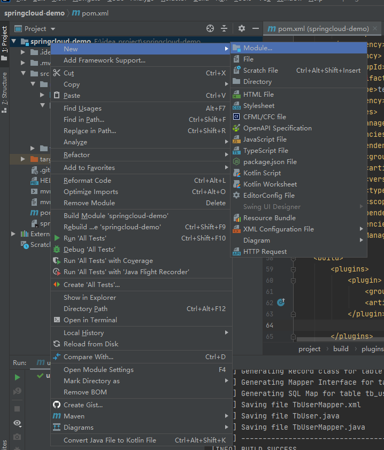Click the Java Flight Recorder icon
Image resolution: width=384 pixels, height=450 pixels.
pyautogui.click(x=57, y=272)
